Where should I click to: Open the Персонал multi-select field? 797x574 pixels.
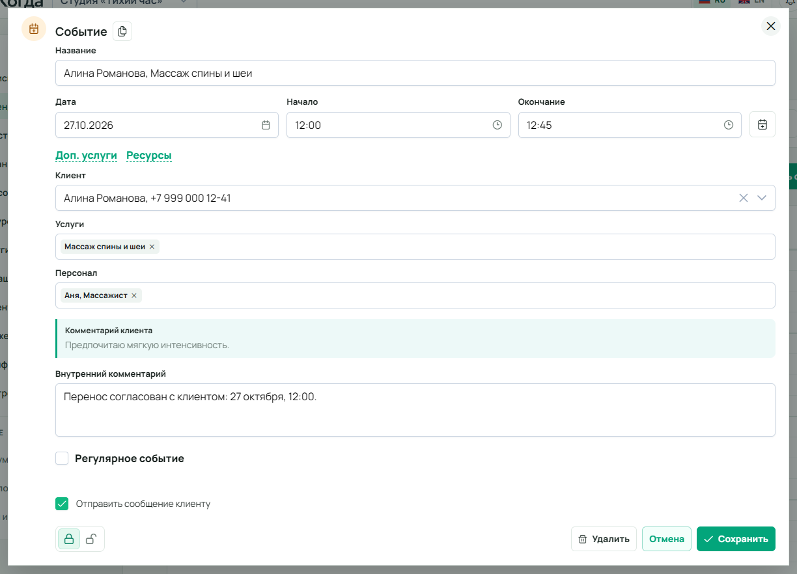[x=415, y=295]
